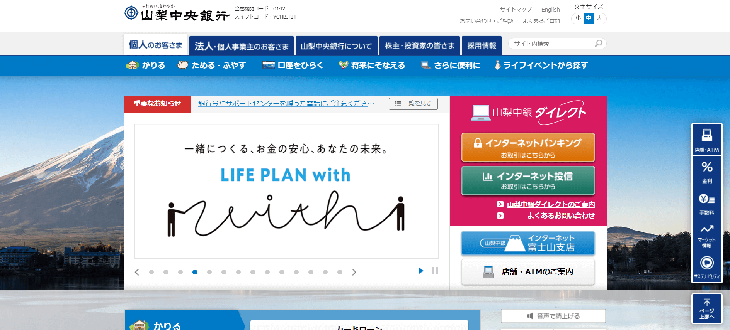The width and height of the screenshot is (730, 330).
Task: Open 店舗・ATM sidebar icon
Action: point(707,140)
